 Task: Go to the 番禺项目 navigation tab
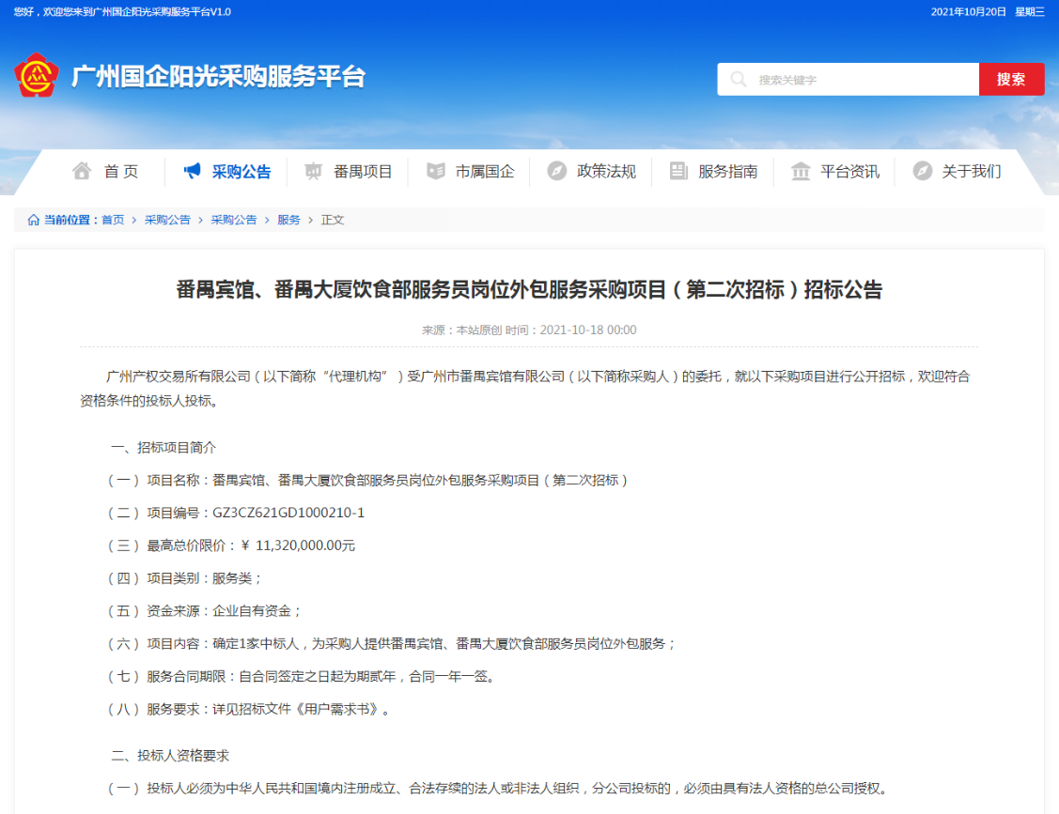tap(363, 172)
